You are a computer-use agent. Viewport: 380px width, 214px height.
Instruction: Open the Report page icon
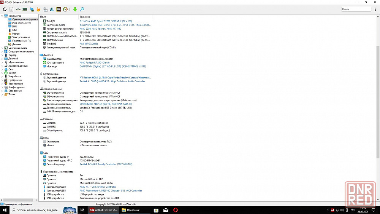tap(11, 9)
